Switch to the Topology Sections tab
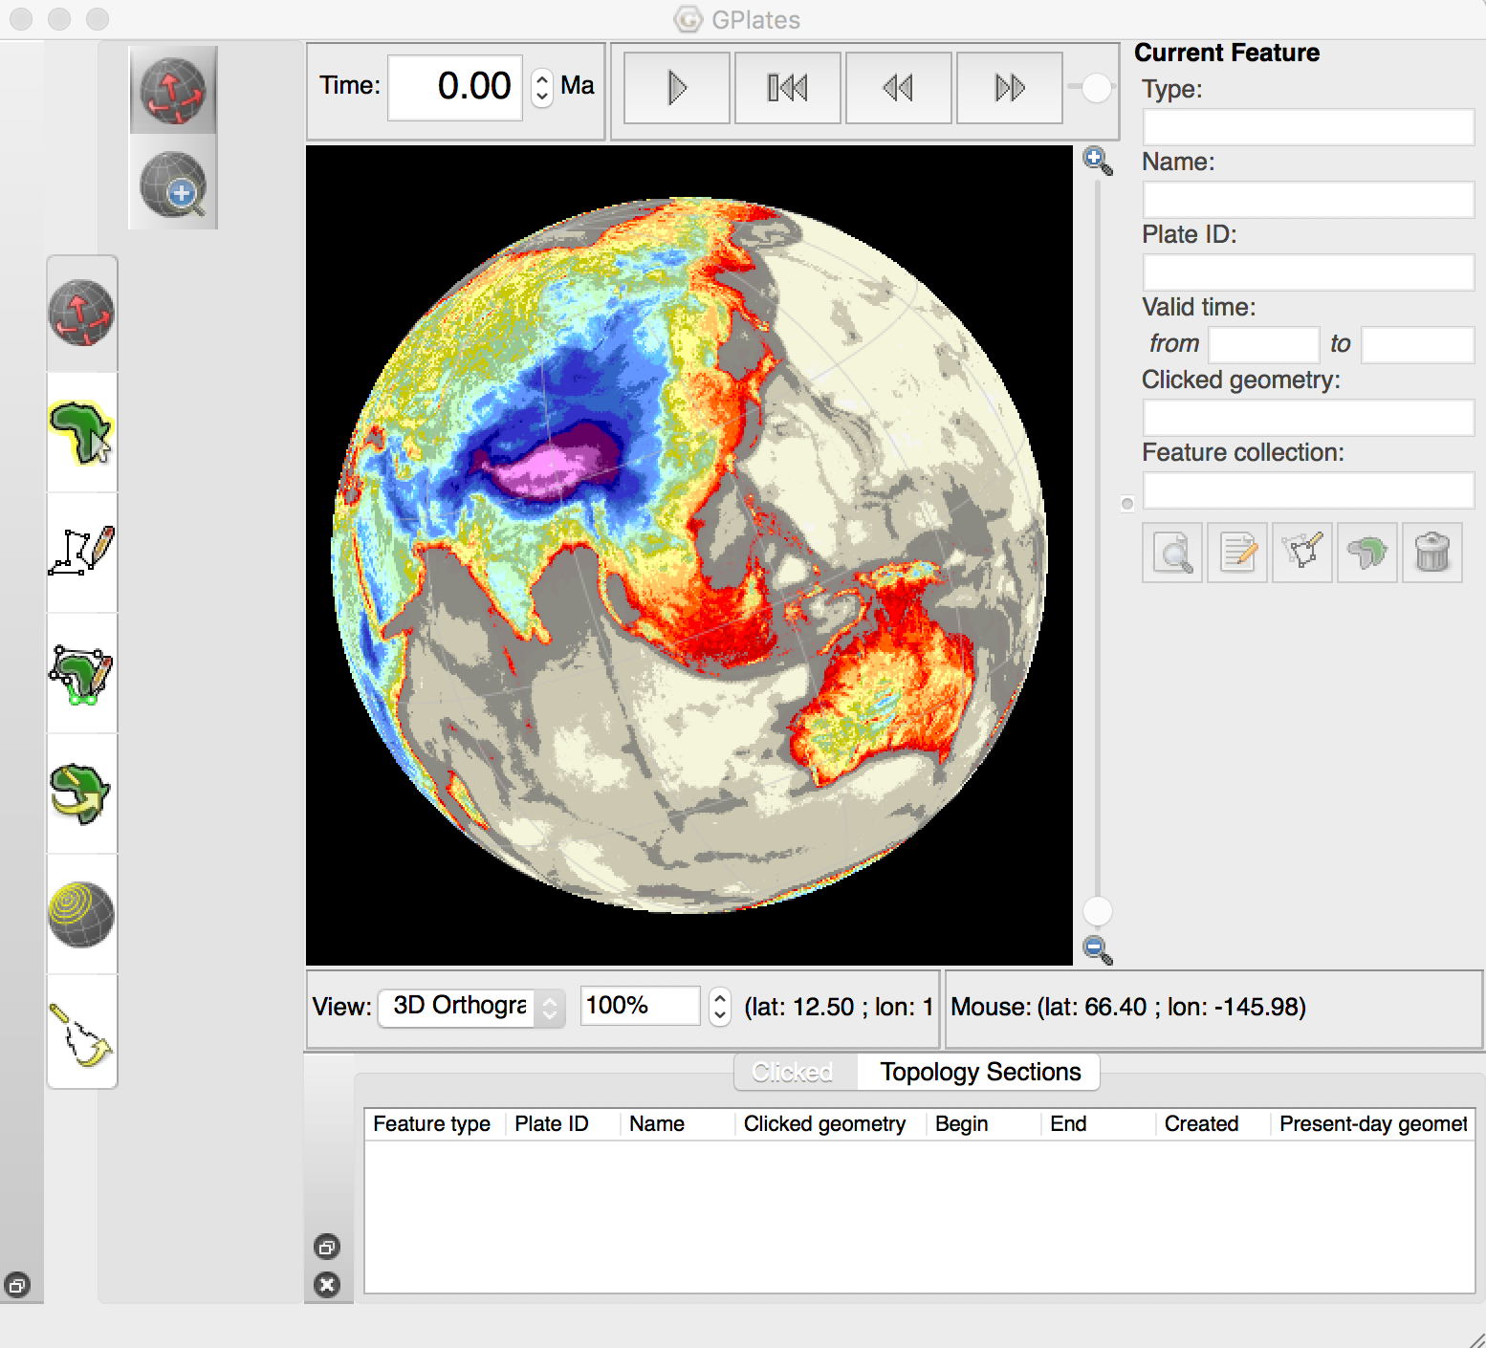This screenshot has width=1486, height=1348. point(980,1072)
